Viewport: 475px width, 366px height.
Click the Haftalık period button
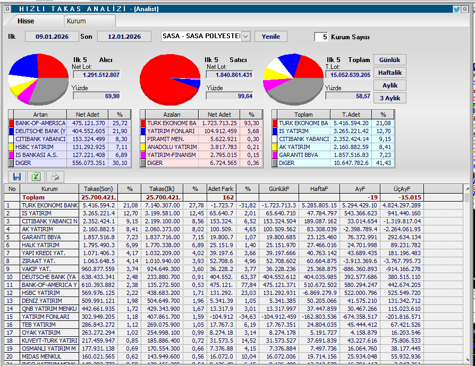pyautogui.click(x=389, y=73)
